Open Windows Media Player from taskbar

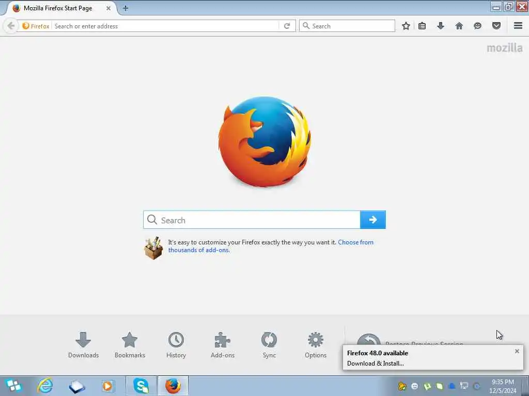tap(107, 386)
